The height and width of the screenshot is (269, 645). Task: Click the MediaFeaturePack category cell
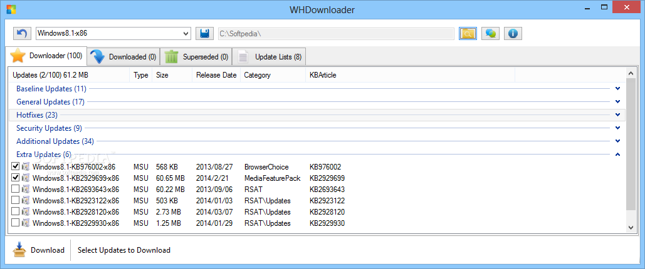(272, 178)
